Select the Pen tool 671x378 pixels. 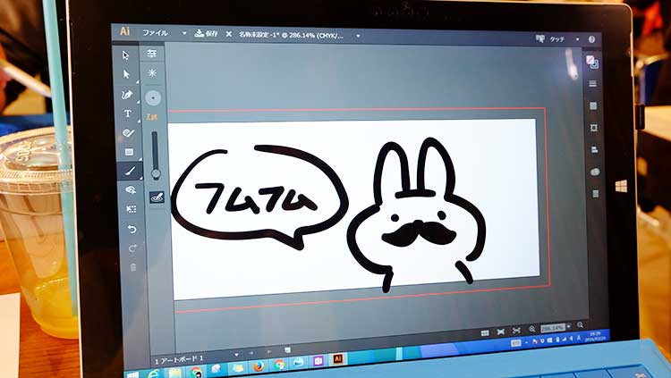(x=127, y=95)
